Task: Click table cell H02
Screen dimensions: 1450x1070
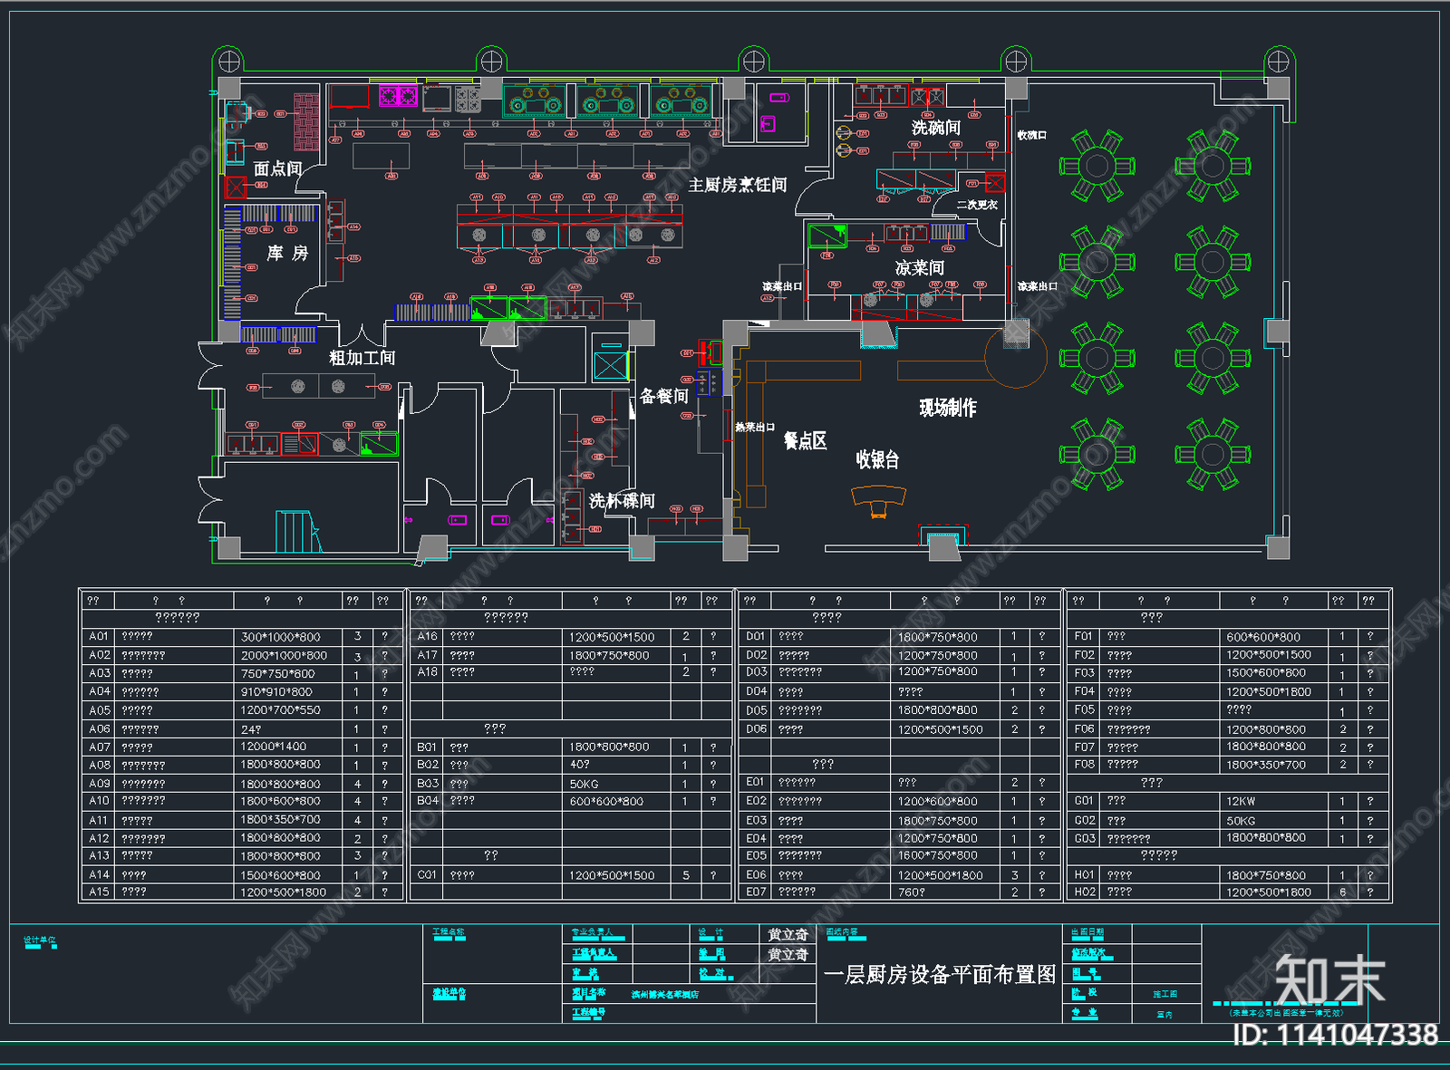Action: 1084,892
